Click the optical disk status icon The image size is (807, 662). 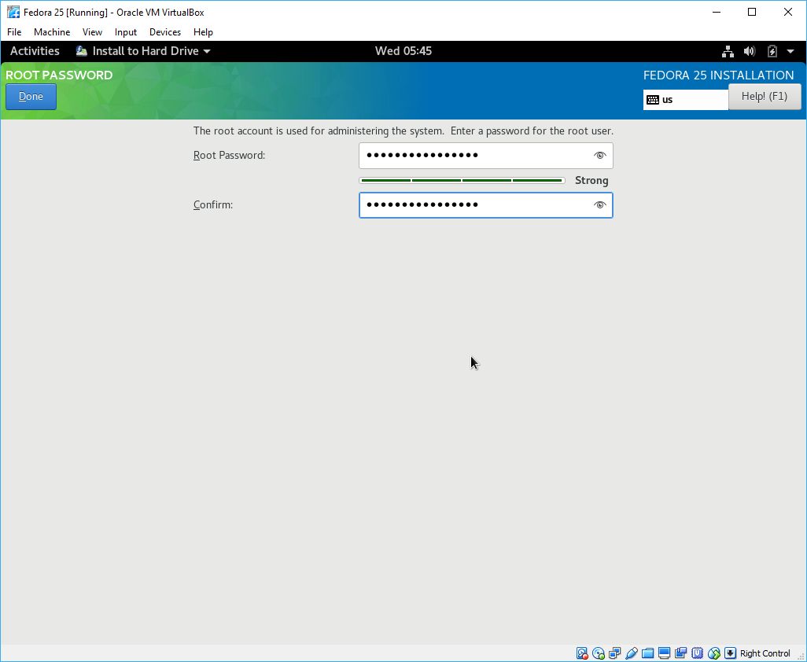click(598, 653)
